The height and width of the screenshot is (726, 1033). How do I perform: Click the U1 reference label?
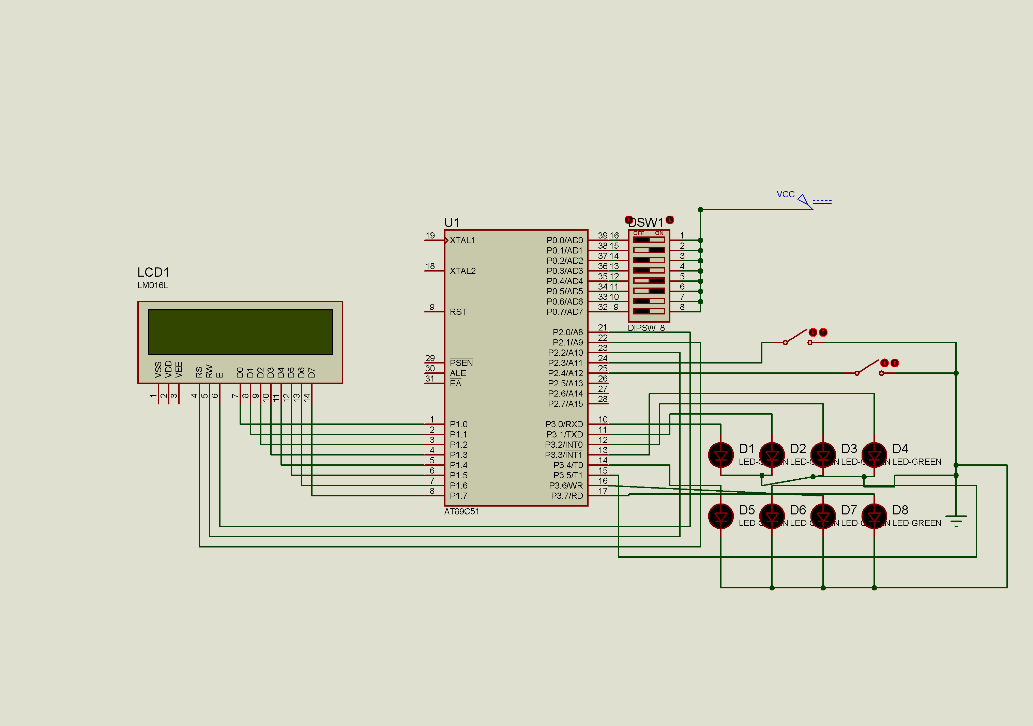(452, 223)
